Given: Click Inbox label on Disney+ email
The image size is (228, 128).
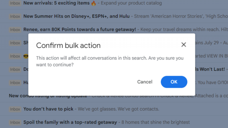Looking at the screenshot, I should (15, 17).
